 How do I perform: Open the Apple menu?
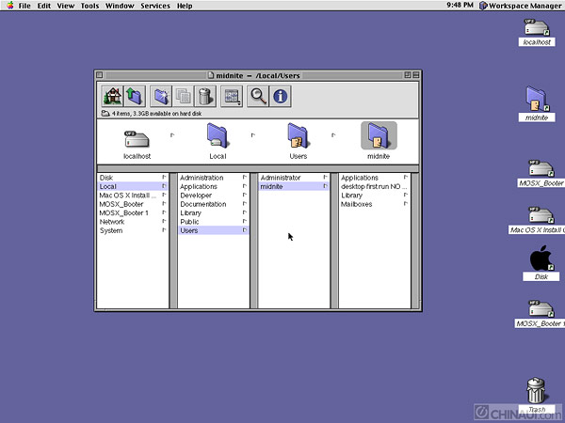[8, 6]
